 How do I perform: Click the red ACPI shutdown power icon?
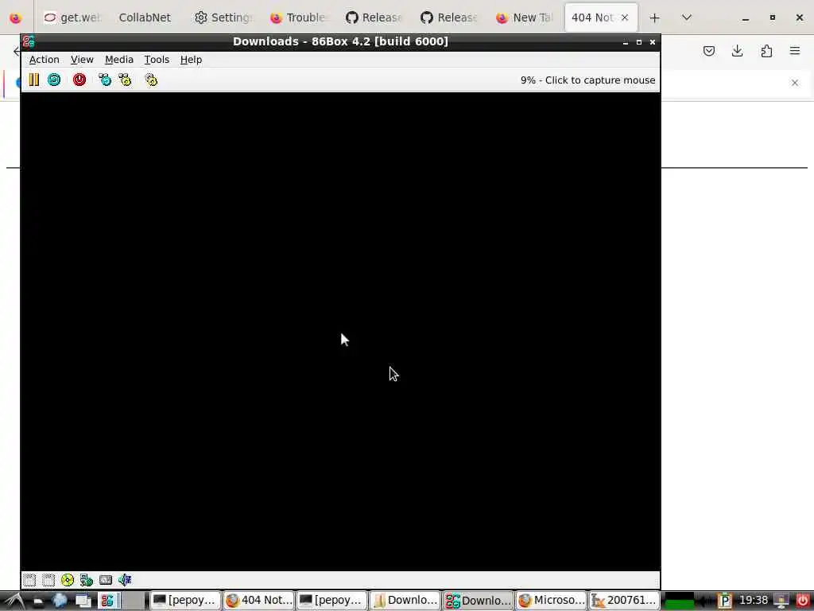79,80
